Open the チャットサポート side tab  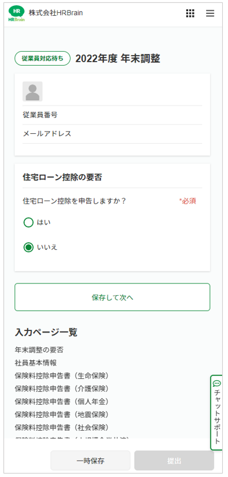point(217,413)
